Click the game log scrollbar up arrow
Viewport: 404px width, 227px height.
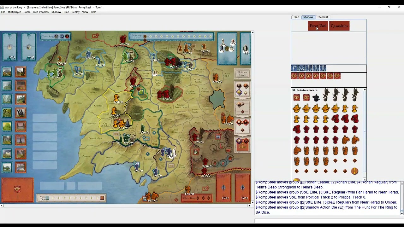click(402, 183)
